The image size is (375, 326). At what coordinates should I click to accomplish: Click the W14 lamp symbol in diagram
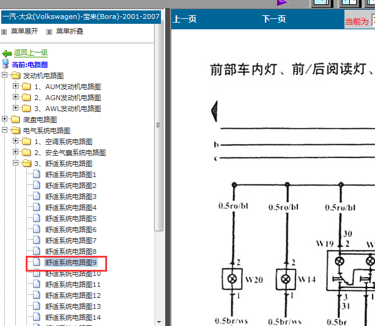coord(286,279)
